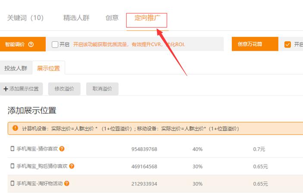Click help icon next to 智能调价
The image size is (303, 193).
tap(31, 44)
